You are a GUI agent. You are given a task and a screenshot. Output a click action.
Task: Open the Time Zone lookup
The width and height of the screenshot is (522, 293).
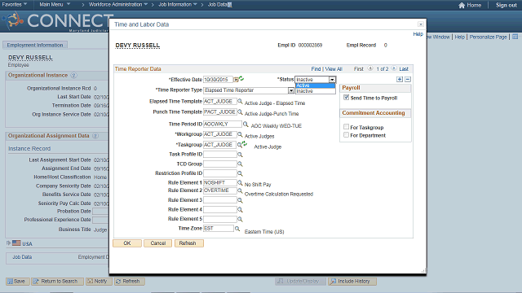[237, 229]
